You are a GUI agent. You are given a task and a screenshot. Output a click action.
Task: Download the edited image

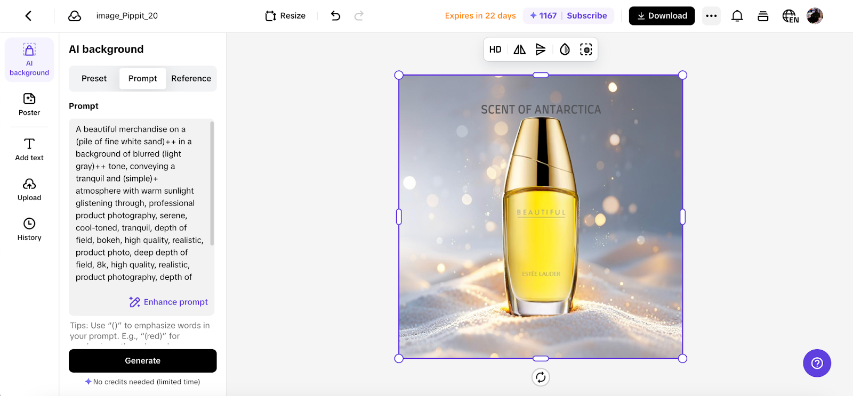(662, 16)
